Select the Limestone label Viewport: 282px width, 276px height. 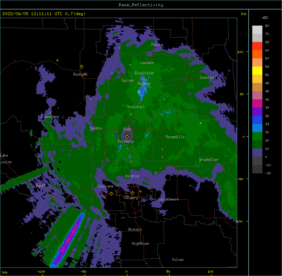coord(50,117)
